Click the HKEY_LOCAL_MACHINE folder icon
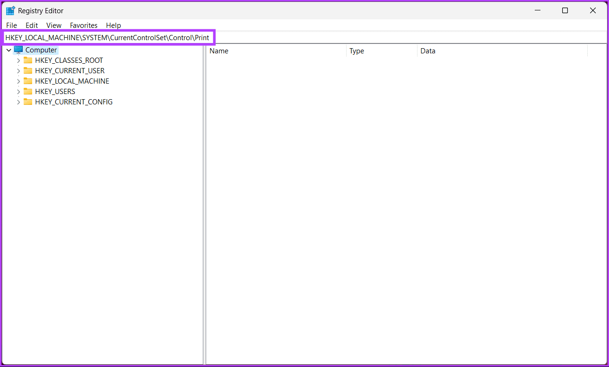The height and width of the screenshot is (367, 609). [x=28, y=81]
